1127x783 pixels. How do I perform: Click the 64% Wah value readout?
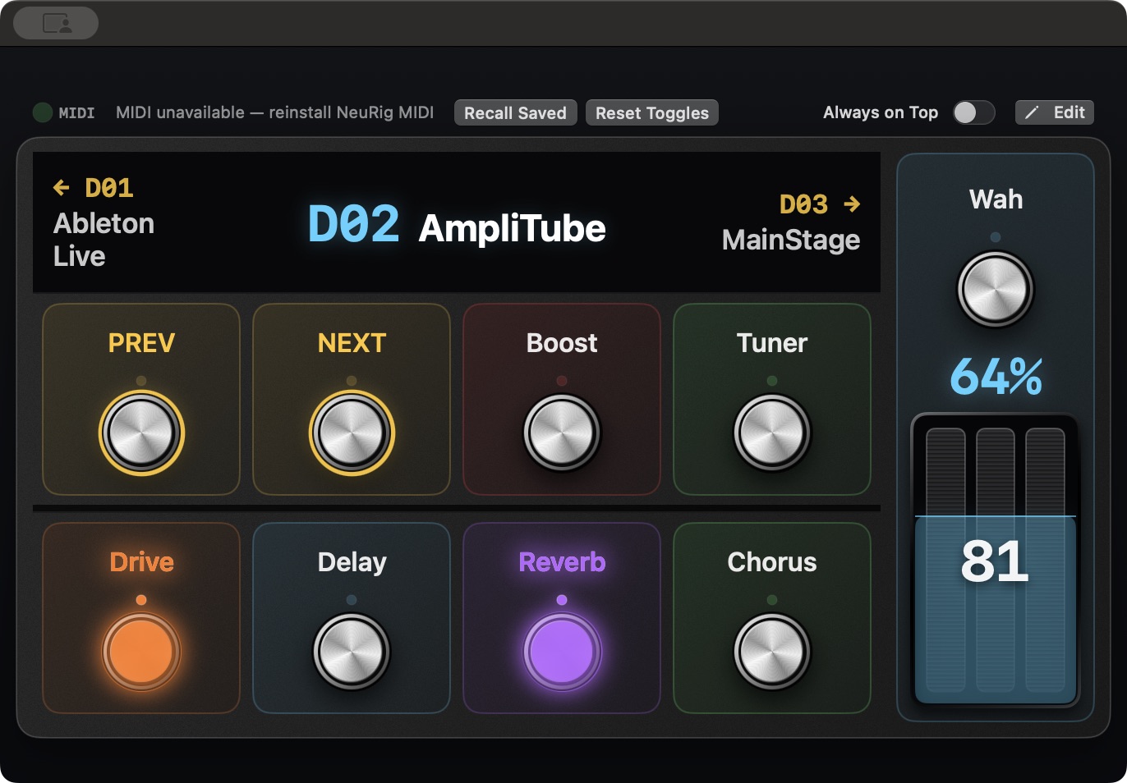996,377
